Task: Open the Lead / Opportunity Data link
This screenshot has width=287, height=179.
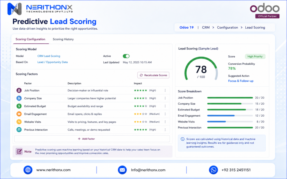Action: [x=52, y=62]
